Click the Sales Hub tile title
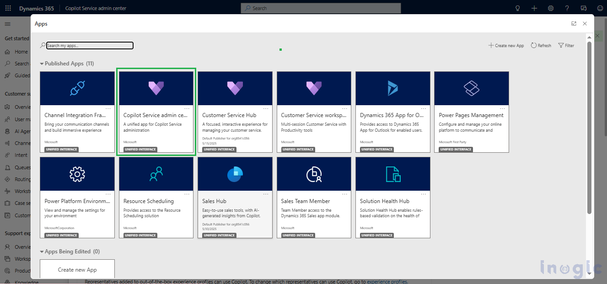Image resolution: width=607 pixels, height=284 pixels. click(214, 201)
